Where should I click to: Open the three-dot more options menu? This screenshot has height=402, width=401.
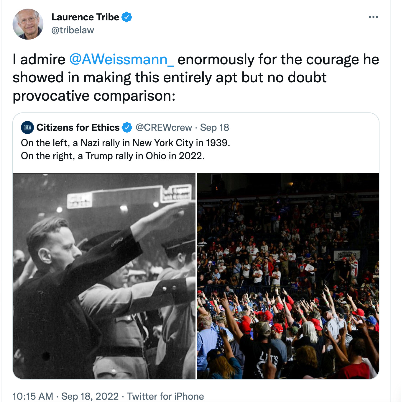373,17
